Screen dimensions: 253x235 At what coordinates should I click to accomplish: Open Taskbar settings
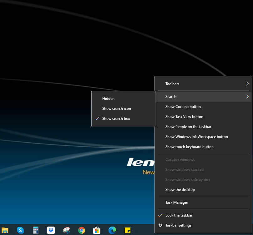[x=203, y=225]
